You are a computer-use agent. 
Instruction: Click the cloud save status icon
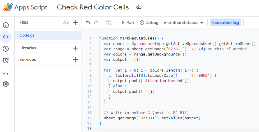(x=139, y=7)
